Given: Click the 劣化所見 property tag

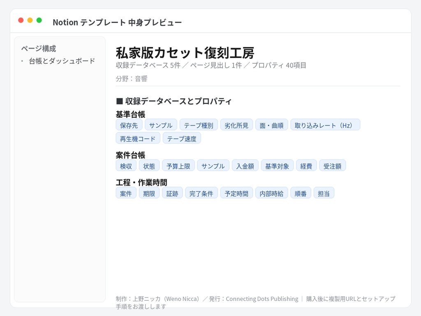Looking at the screenshot, I should pos(236,125).
